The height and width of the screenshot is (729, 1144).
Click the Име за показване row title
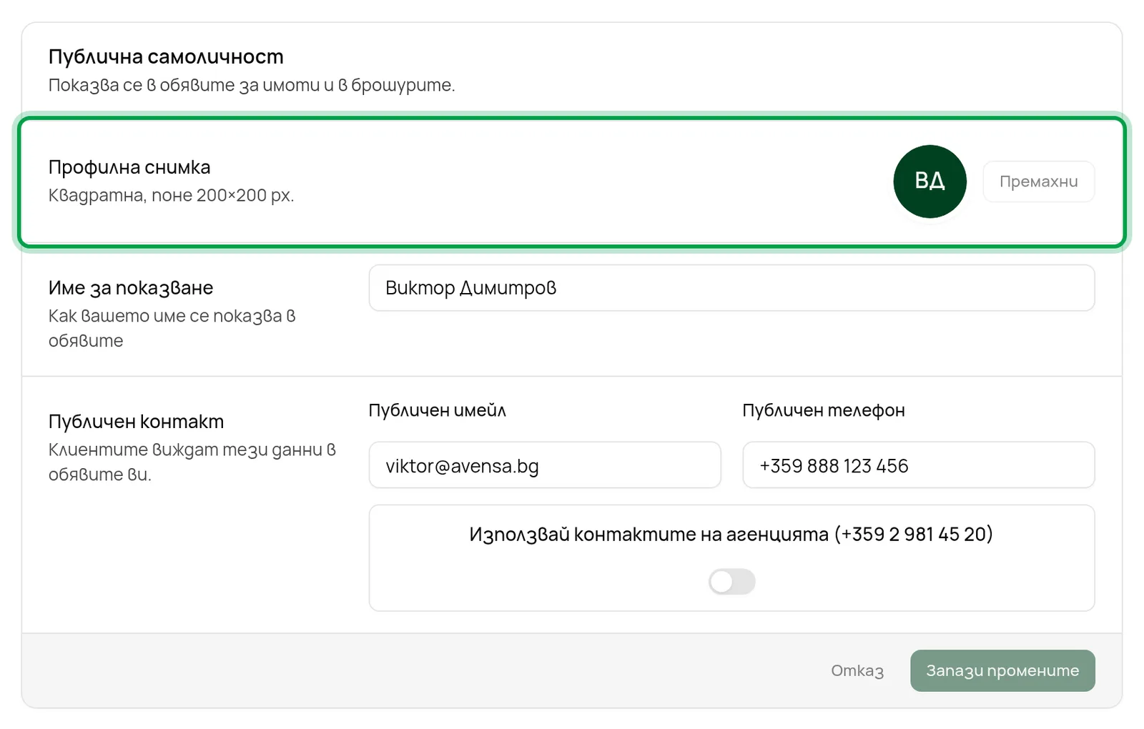point(131,288)
